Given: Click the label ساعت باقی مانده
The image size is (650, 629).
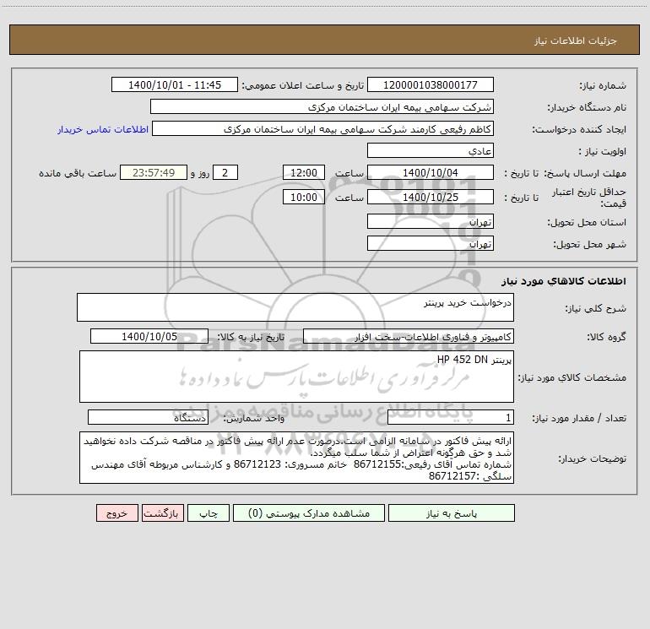Looking at the screenshot, I should coord(78,173).
